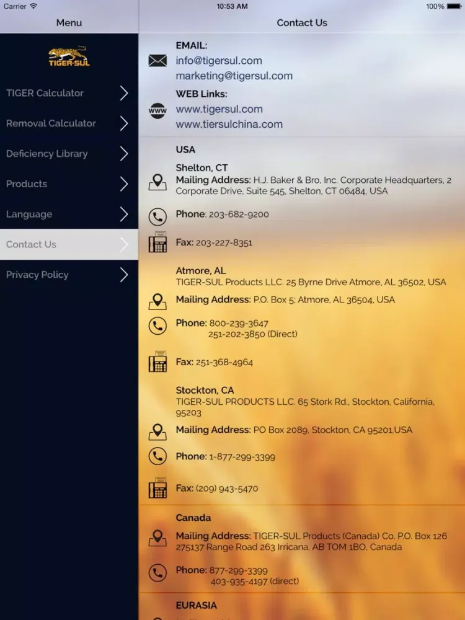
Task: Tap the chevron on the Contact Us row
Action: [x=124, y=244]
